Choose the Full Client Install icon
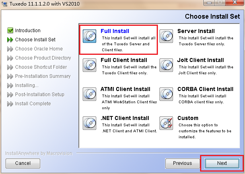The width and height of the screenshot is (245, 174). pos(89,65)
